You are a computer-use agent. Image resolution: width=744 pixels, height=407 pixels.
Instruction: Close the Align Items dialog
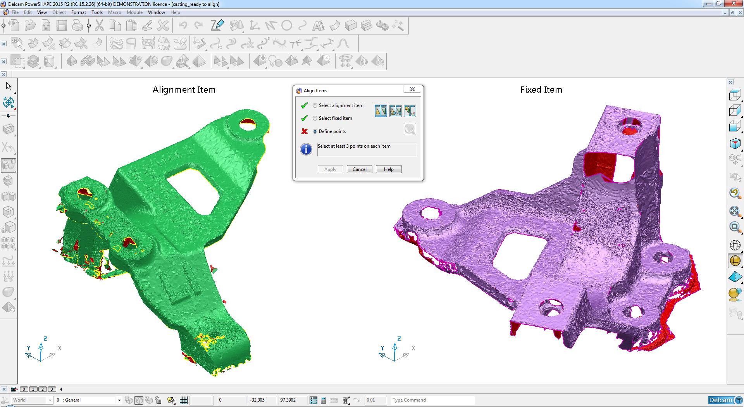click(x=412, y=89)
